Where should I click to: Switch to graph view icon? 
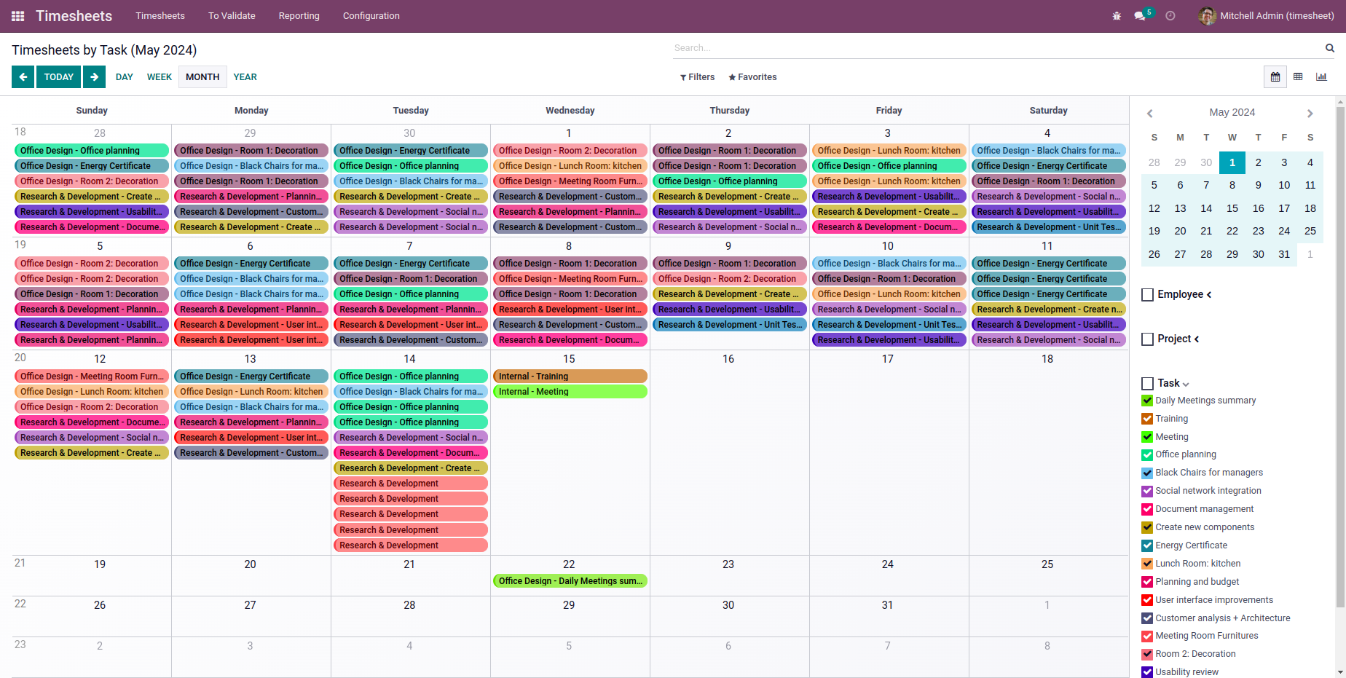1321,77
